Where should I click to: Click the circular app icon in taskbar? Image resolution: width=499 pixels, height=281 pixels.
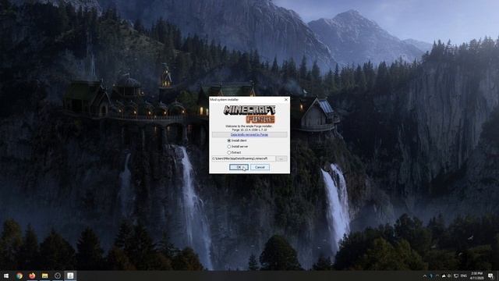(x=58, y=276)
